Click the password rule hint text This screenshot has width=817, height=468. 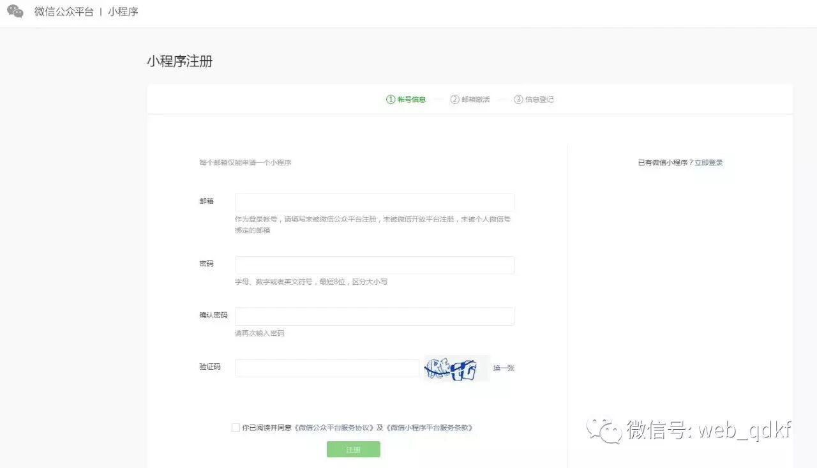[311, 282]
